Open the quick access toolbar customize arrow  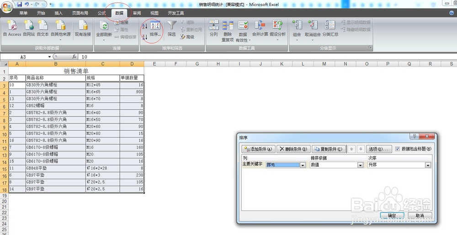50,5
